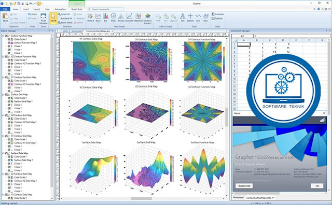Viewport: 332px width, 205px height.
Task: Collapse the XY Contour Data Map node
Action: coord(3,195)
